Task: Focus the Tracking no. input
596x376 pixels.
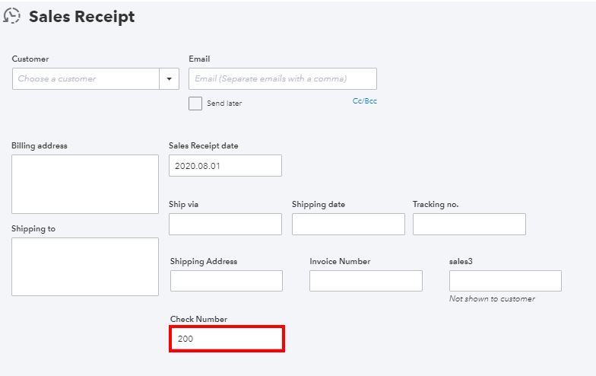Action: [469, 224]
